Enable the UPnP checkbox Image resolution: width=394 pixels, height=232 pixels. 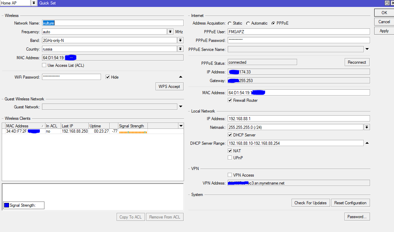[230, 158]
